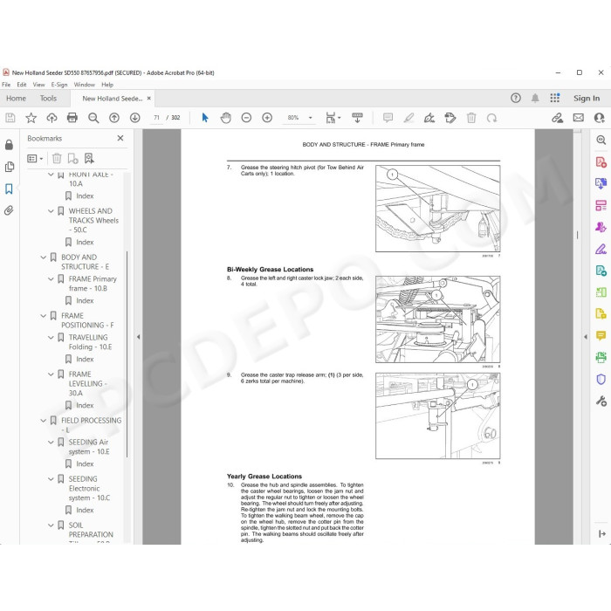This screenshot has width=611, height=611.
Task: Open the find text magnifier
Action: (93, 118)
